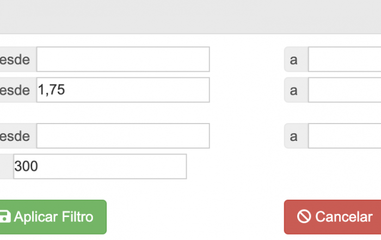Click the gray header bar of the dialog
The height and width of the screenshot is (240, 381).
(x=190, y=16)
